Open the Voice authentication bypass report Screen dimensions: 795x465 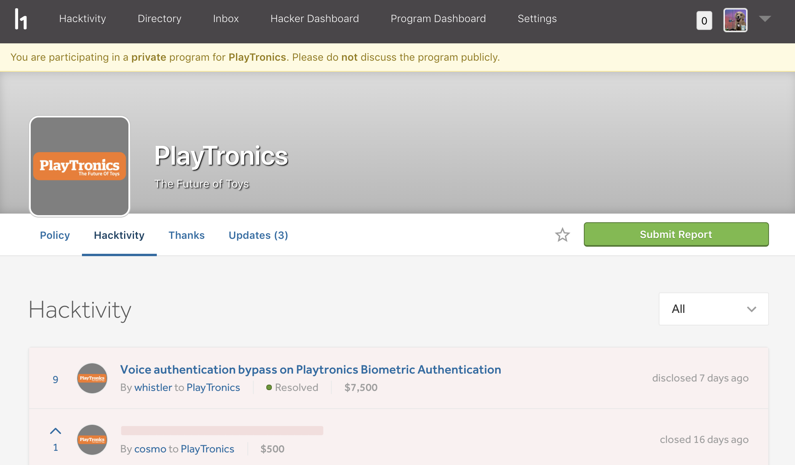coord(310,370)
